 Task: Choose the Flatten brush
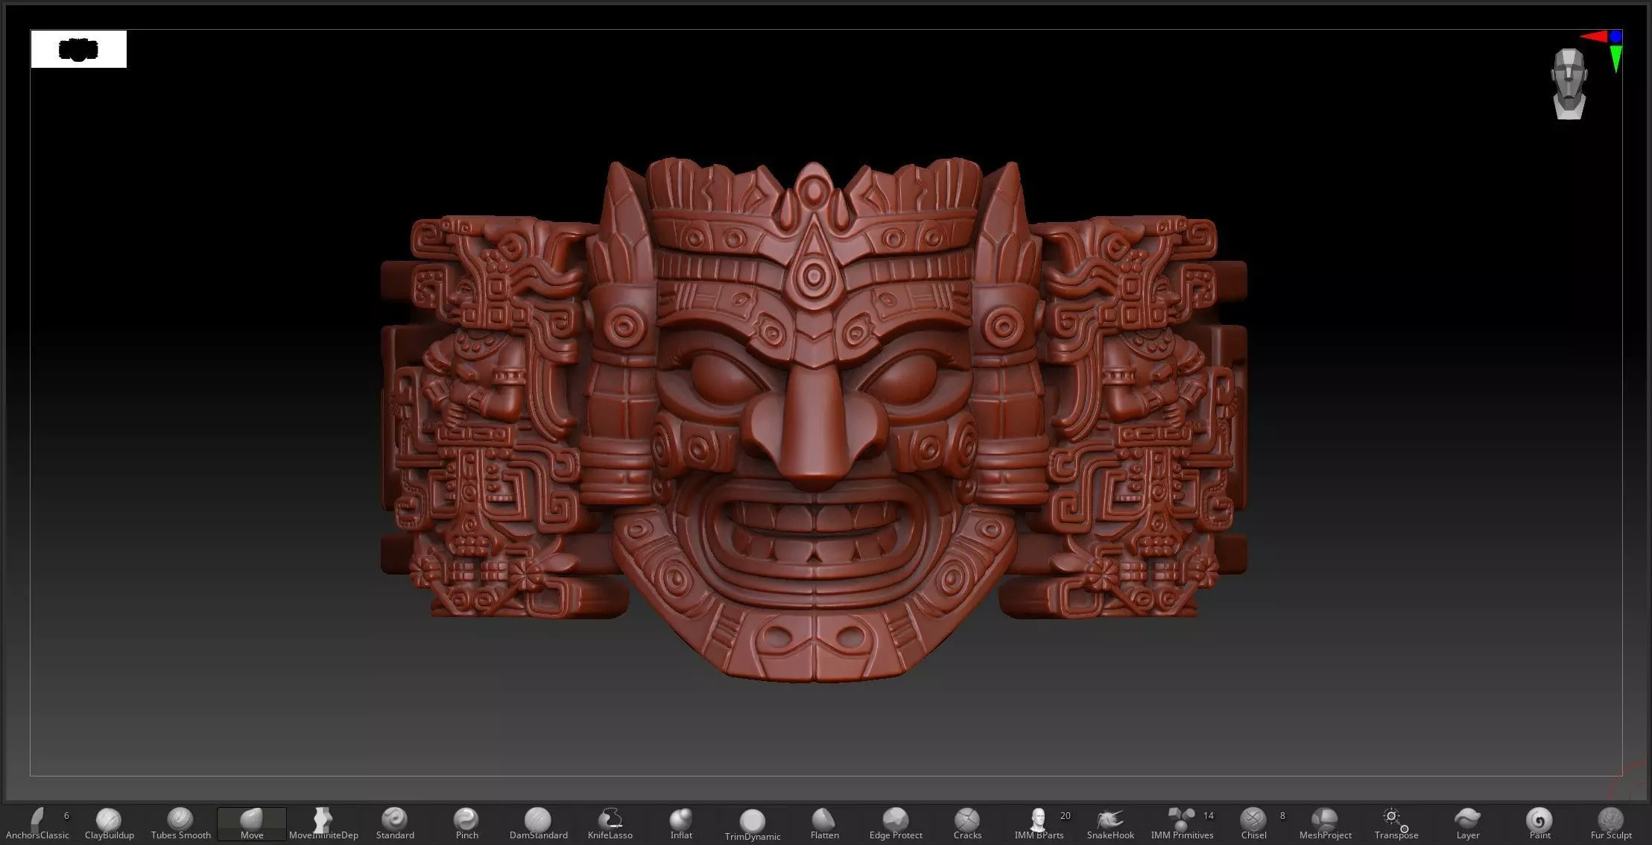[824, 823]
